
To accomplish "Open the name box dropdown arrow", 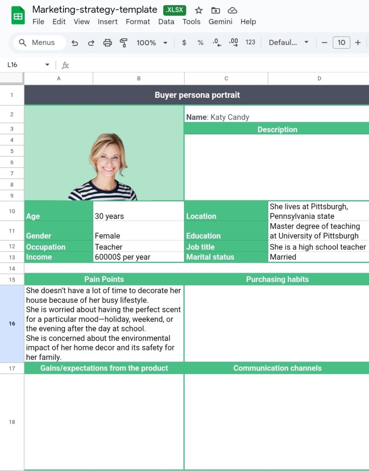I will (47, 65).
